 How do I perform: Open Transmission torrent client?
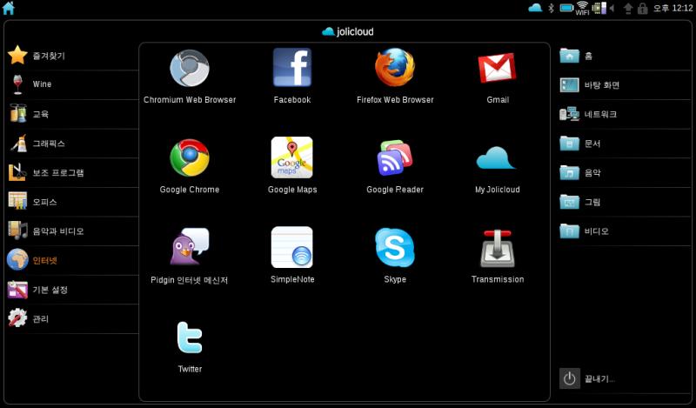[498, 248]
